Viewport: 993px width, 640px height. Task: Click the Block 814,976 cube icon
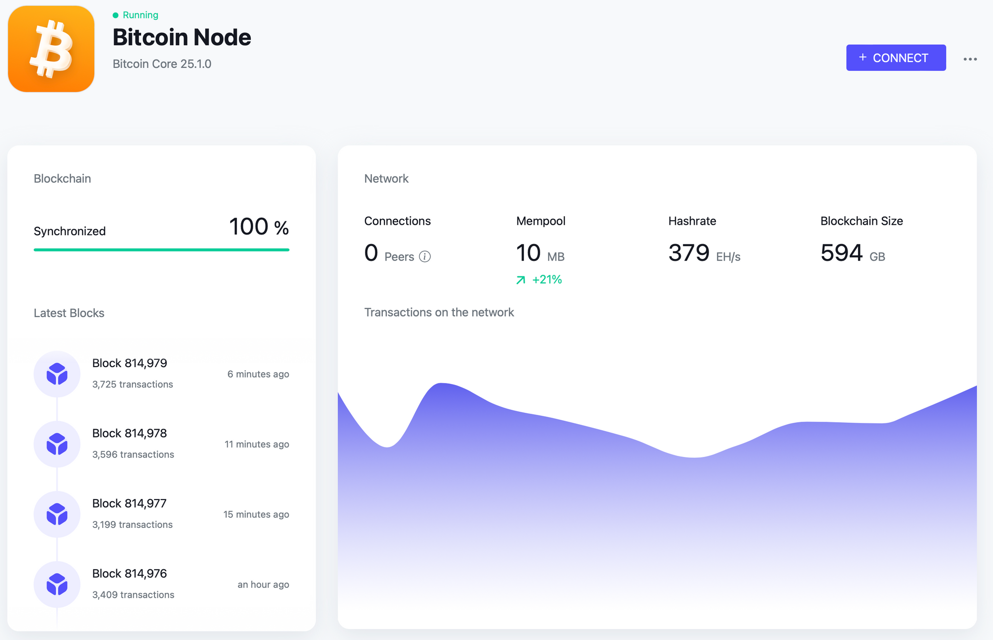57,584
